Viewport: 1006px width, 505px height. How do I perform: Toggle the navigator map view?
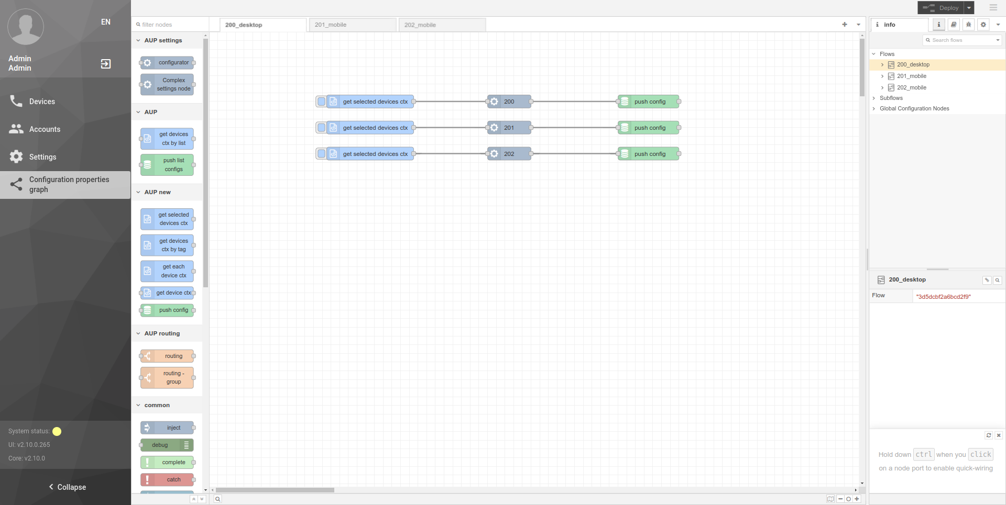pyautogui.click(x=830, y=499)
